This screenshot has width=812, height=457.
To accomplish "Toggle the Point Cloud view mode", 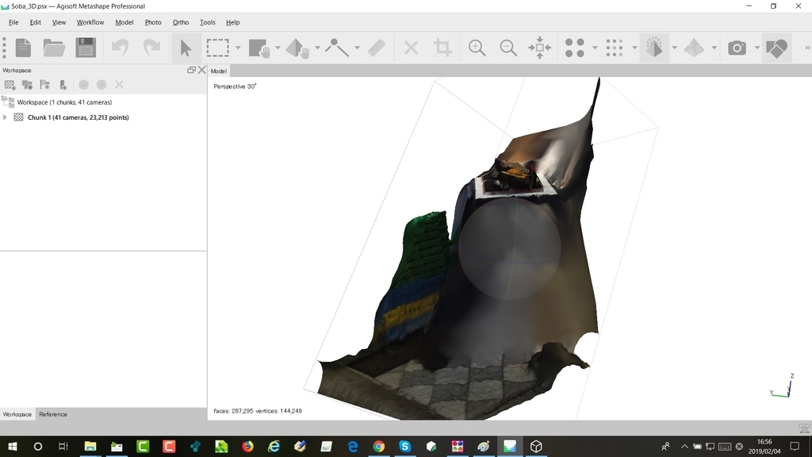I will tap(574, 48).
